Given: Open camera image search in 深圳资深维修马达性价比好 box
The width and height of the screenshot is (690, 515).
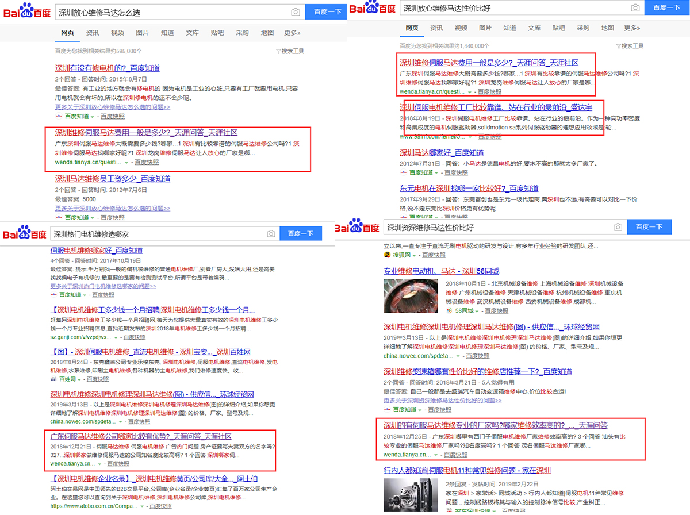Looking at the screenshot, I should pos(618,227).
